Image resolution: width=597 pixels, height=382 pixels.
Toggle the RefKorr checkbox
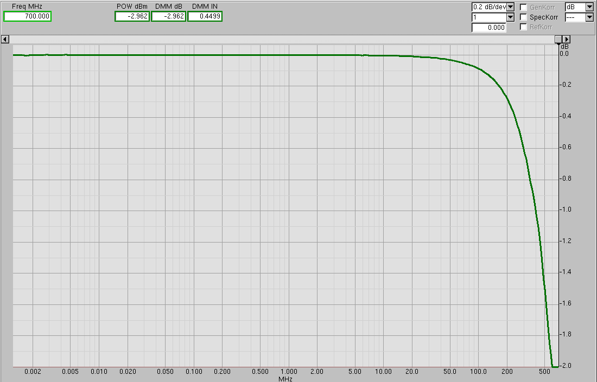524,27
